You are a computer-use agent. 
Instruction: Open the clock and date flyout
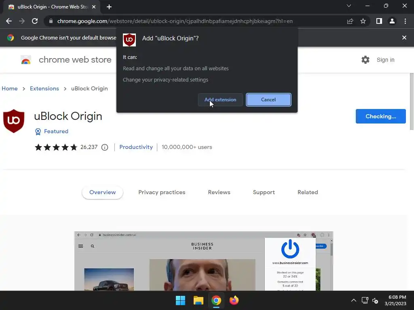point(395,300)
